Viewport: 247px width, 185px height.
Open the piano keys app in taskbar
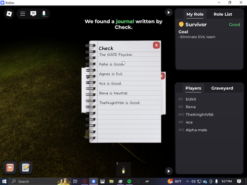pos(102,182)
